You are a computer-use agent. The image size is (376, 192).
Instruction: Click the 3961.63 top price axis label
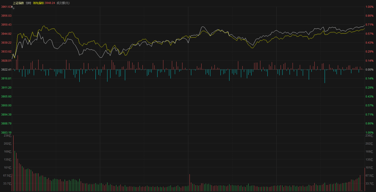pos(6,7)
